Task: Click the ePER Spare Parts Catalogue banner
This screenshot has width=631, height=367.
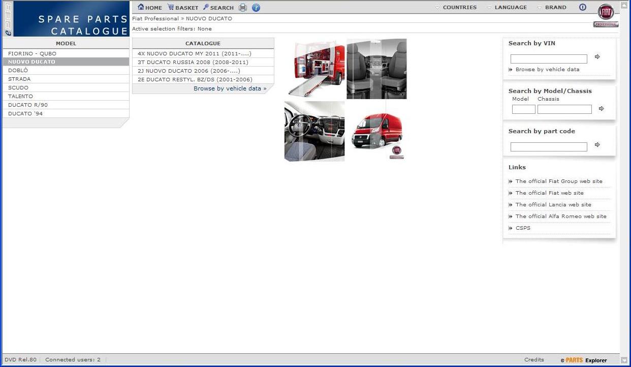Action: point(66,19)
